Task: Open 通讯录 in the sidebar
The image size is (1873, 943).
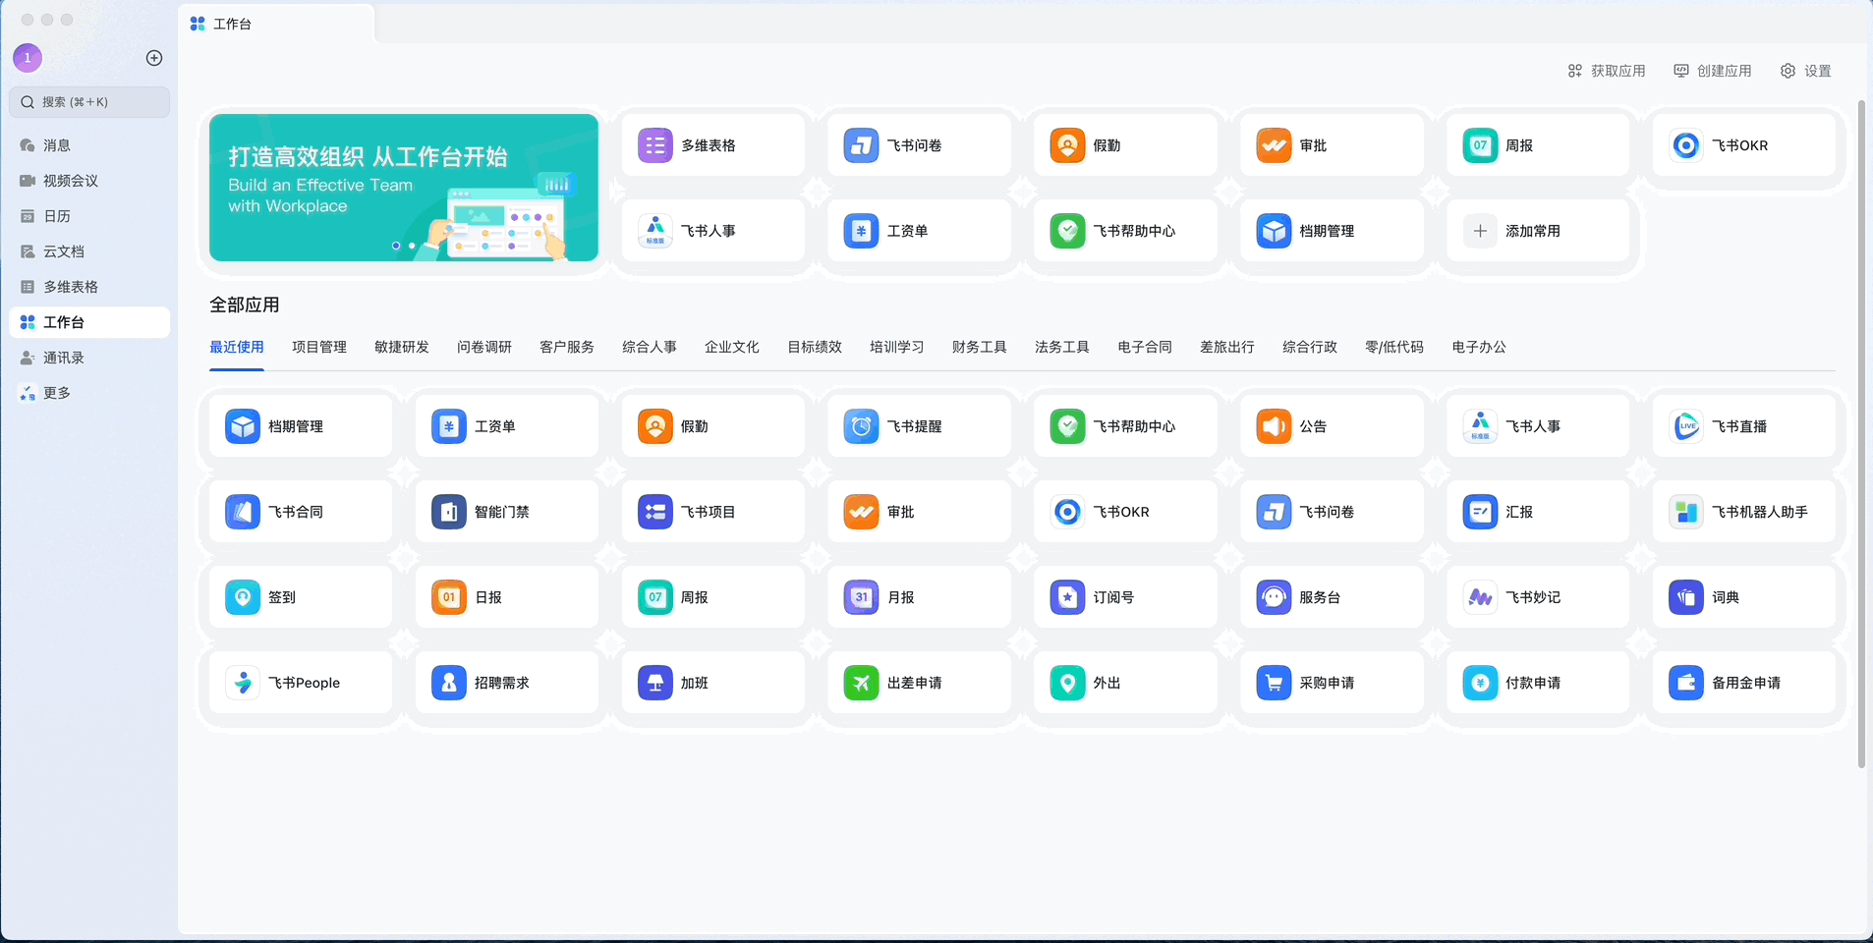Action: [88, 358]
